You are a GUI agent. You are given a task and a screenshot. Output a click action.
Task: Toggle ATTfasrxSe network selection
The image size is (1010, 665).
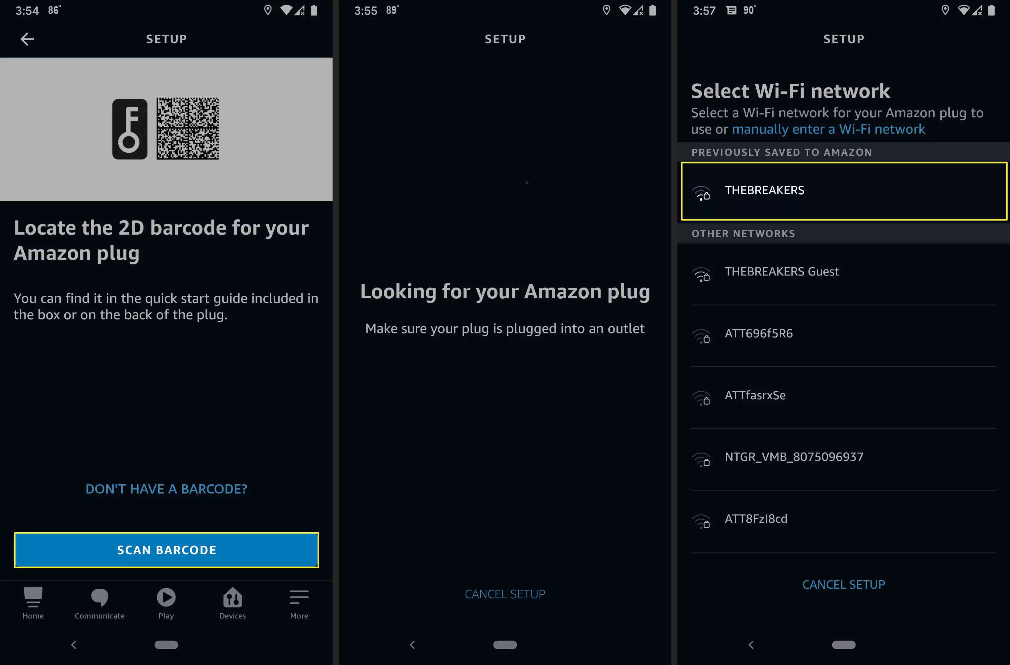(x=843, y=395)
